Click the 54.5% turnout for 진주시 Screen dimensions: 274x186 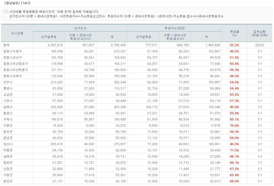234,82
